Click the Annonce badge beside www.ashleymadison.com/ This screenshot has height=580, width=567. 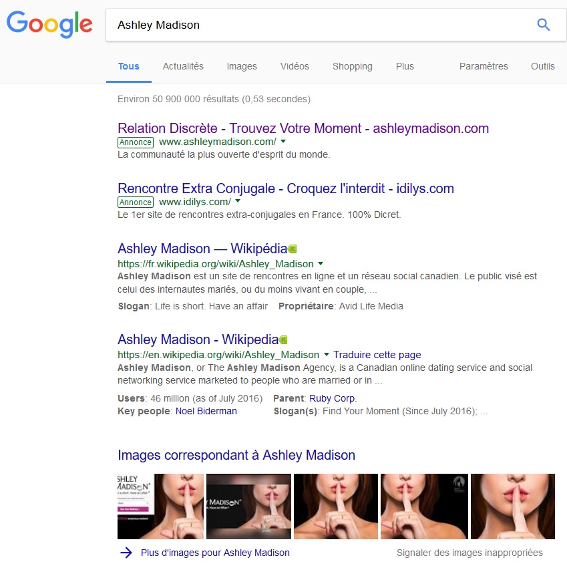136,142
